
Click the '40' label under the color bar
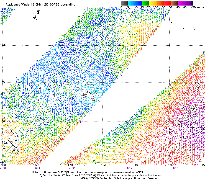click(178, 7)
